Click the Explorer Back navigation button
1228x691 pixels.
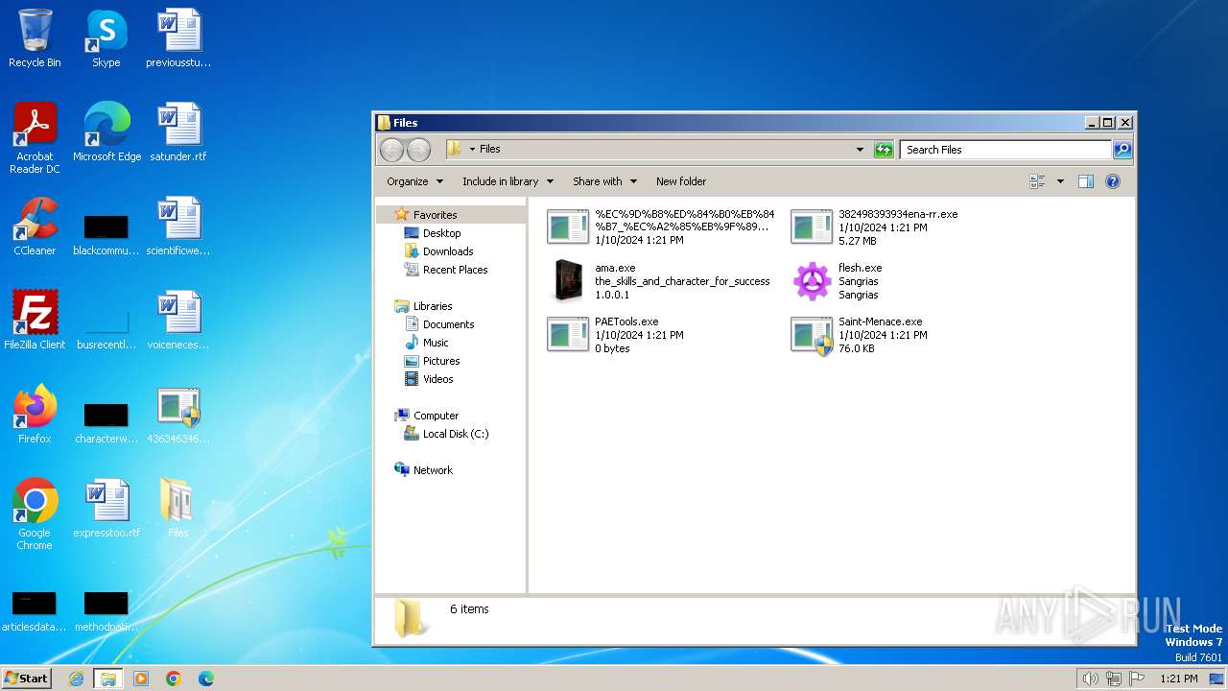click(x=391, y=150)
